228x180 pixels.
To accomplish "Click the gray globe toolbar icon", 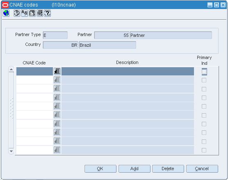I will point(17,13).
